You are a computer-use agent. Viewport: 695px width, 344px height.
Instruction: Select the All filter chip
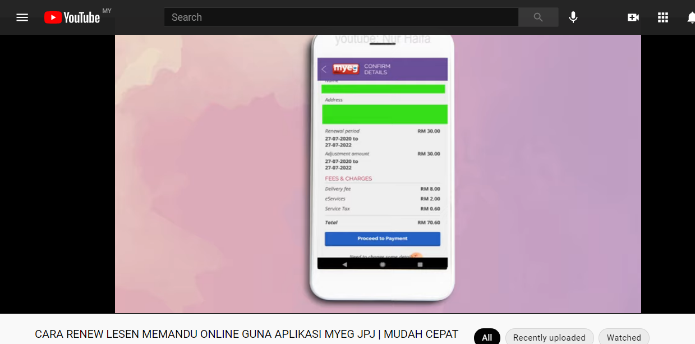(487, 337)
